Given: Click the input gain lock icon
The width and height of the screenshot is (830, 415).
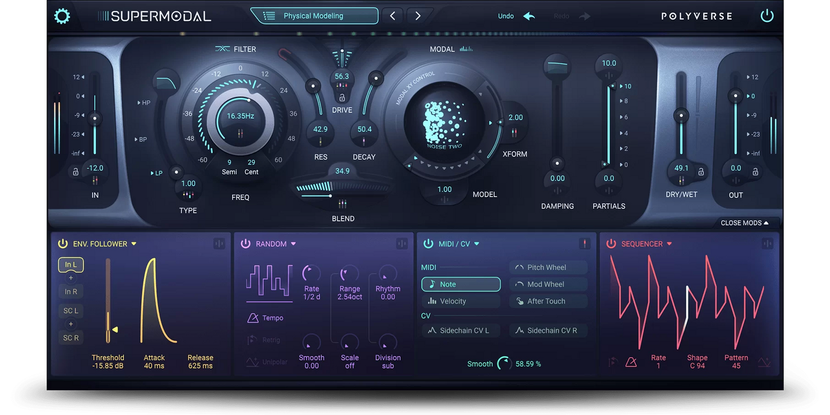Looking at the screenshot, I should 75,172.
